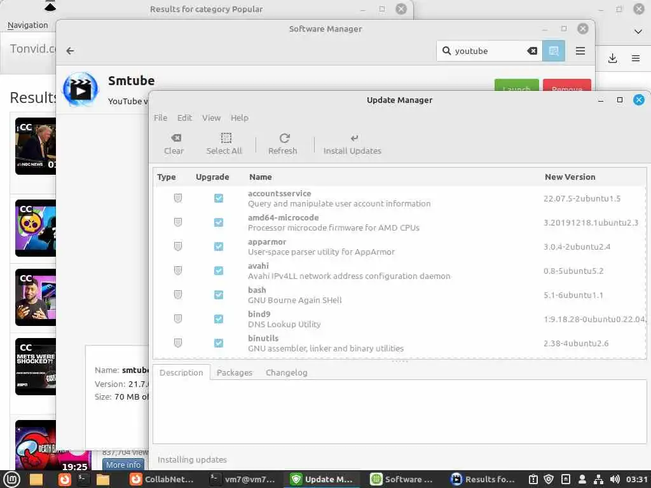Open the Linux Mint start menu
The image size is (651, 488).
point(11,479)
